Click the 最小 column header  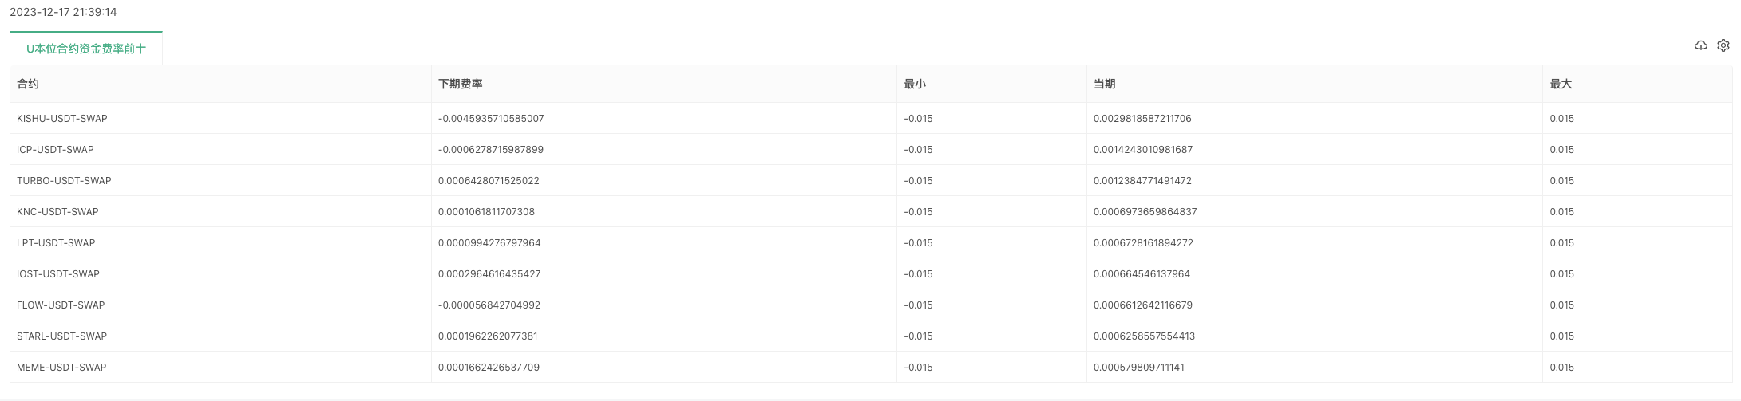point(914,84)
